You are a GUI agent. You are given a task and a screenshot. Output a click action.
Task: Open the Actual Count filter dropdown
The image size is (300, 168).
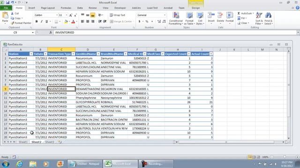211,54
